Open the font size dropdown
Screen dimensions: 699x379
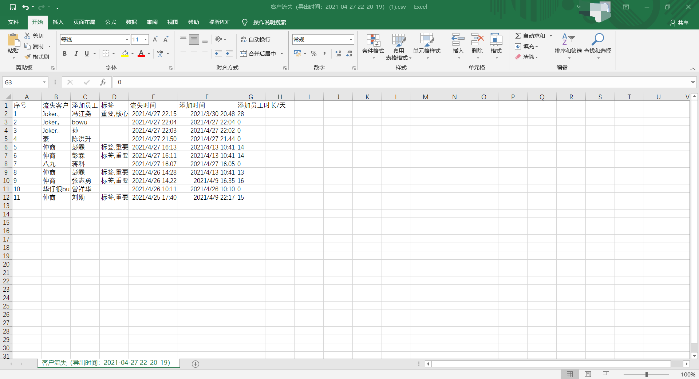(x=146, y=39)
